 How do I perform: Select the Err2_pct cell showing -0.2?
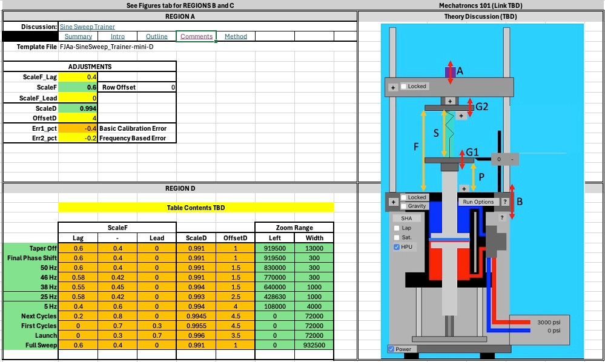pos(78,138)
